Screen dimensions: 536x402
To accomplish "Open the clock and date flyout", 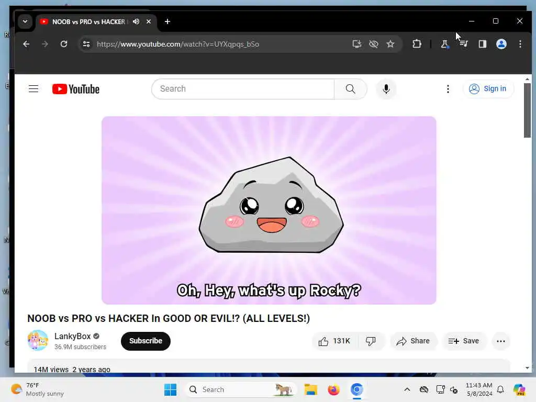I will pyautogui.click(x=479, y=389).
